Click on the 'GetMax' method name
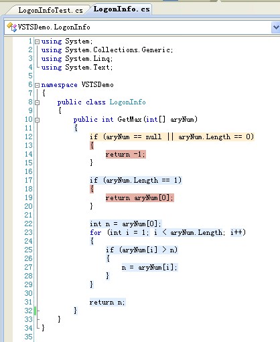The height and width of the screenshot is (342, 280). [129, 119]
